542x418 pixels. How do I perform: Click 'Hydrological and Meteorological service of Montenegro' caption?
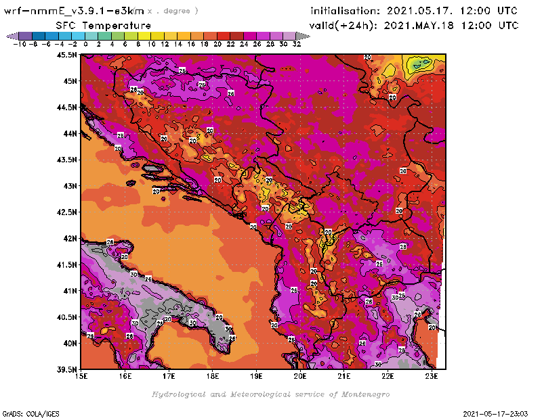click(x=270, y=394)
